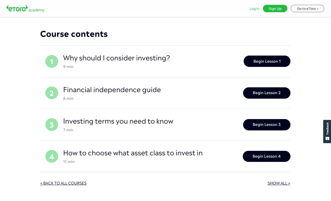Open the Feedback side tab
The image size is (331, 201).
click(327, 131)
